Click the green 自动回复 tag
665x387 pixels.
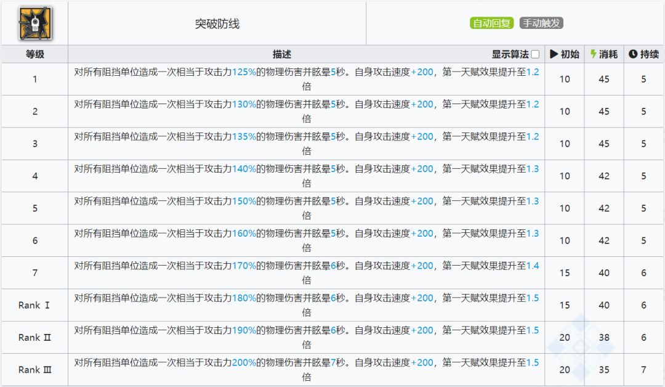pyautogui.click(x=492, y=23)
